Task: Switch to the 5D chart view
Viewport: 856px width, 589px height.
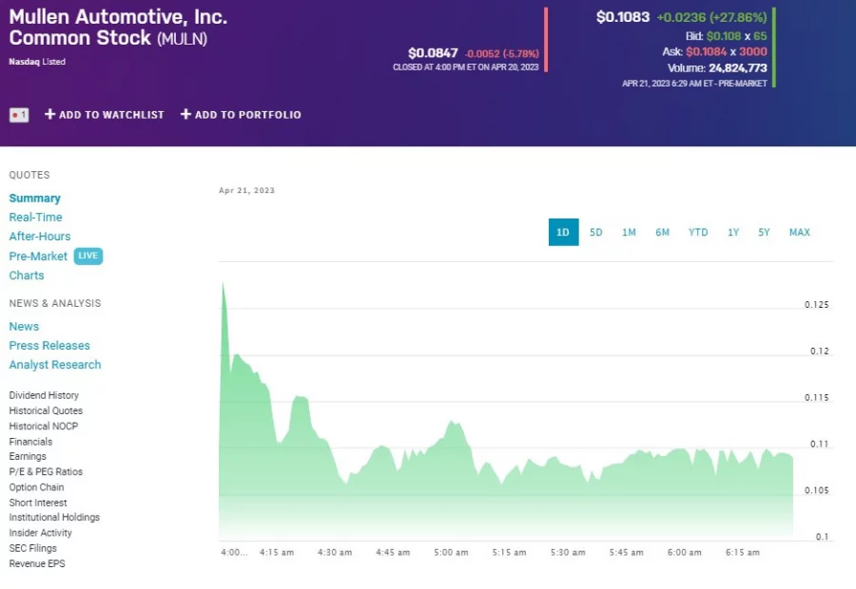Action: pos(596,232)
